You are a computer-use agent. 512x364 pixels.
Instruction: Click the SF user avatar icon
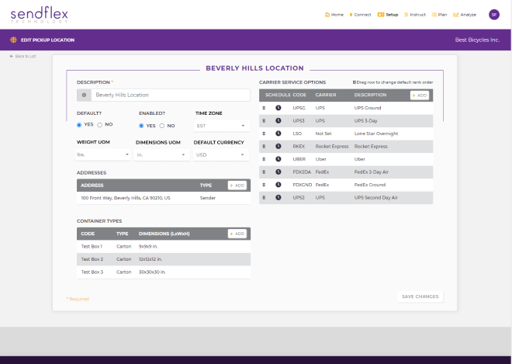click(x=494, y=15)
